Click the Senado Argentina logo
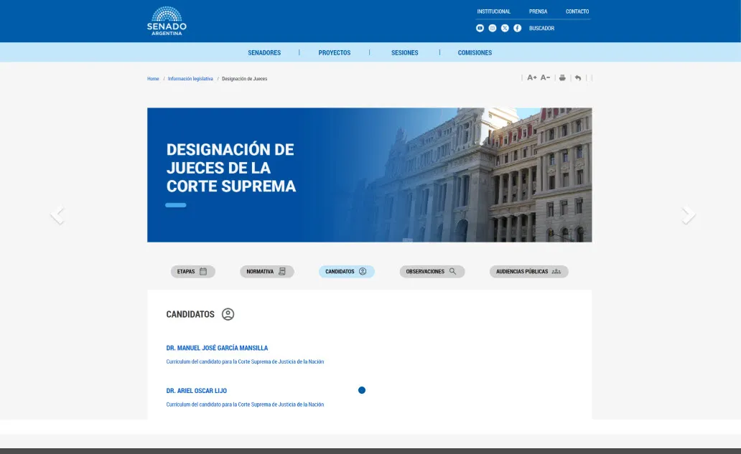Viewport: 741px width, 454px height. coord(167,22)
